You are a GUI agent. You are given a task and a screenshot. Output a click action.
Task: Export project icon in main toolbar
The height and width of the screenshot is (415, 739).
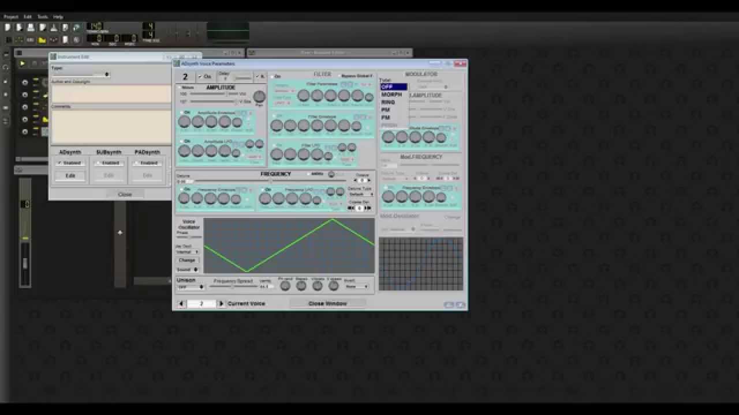pos(65,27)
